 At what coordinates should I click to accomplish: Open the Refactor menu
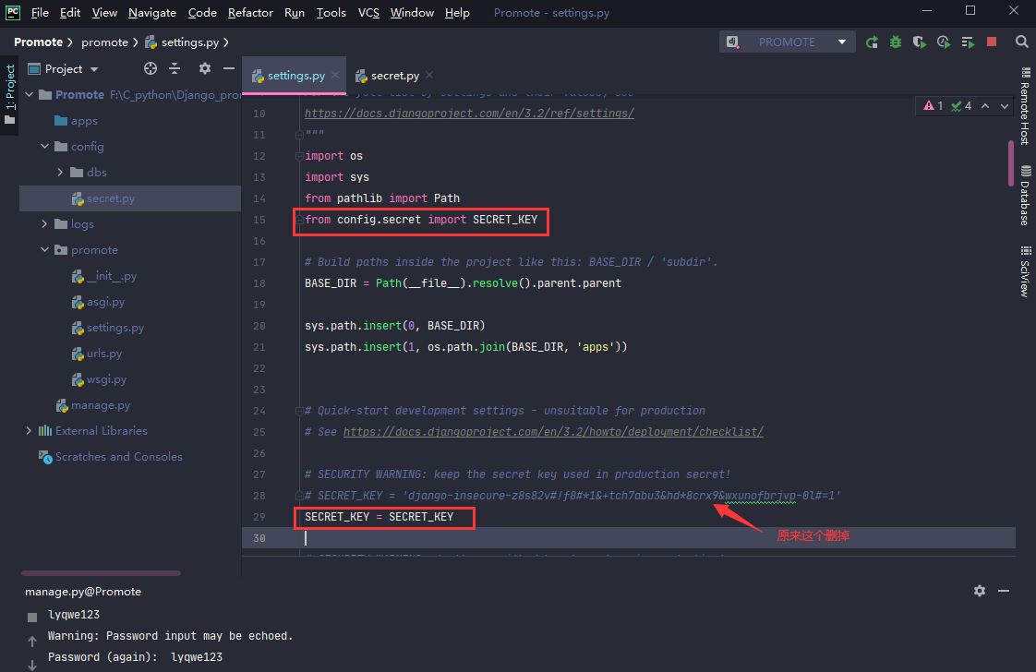(250, 13)
